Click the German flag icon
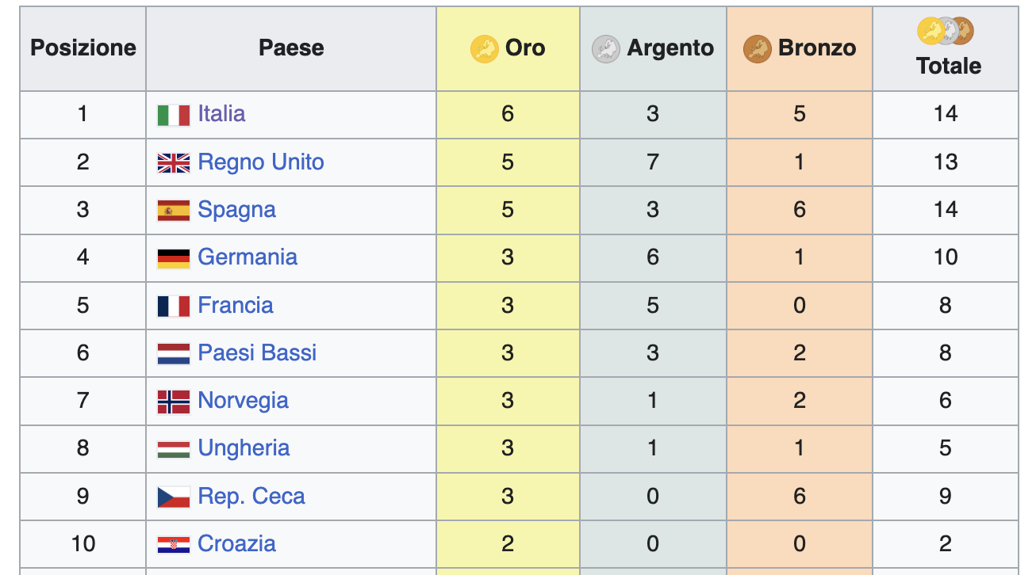The width and height of the screenshot is (1036, 575). tap(174, 258)
